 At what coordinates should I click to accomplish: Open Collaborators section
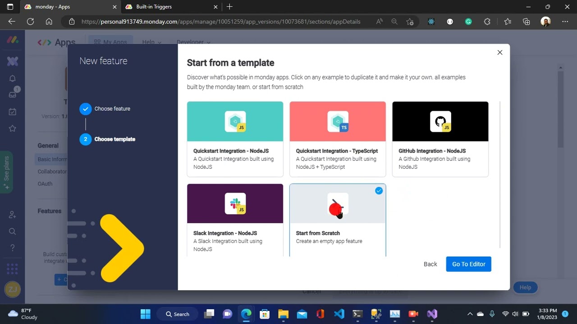(52, 171)
